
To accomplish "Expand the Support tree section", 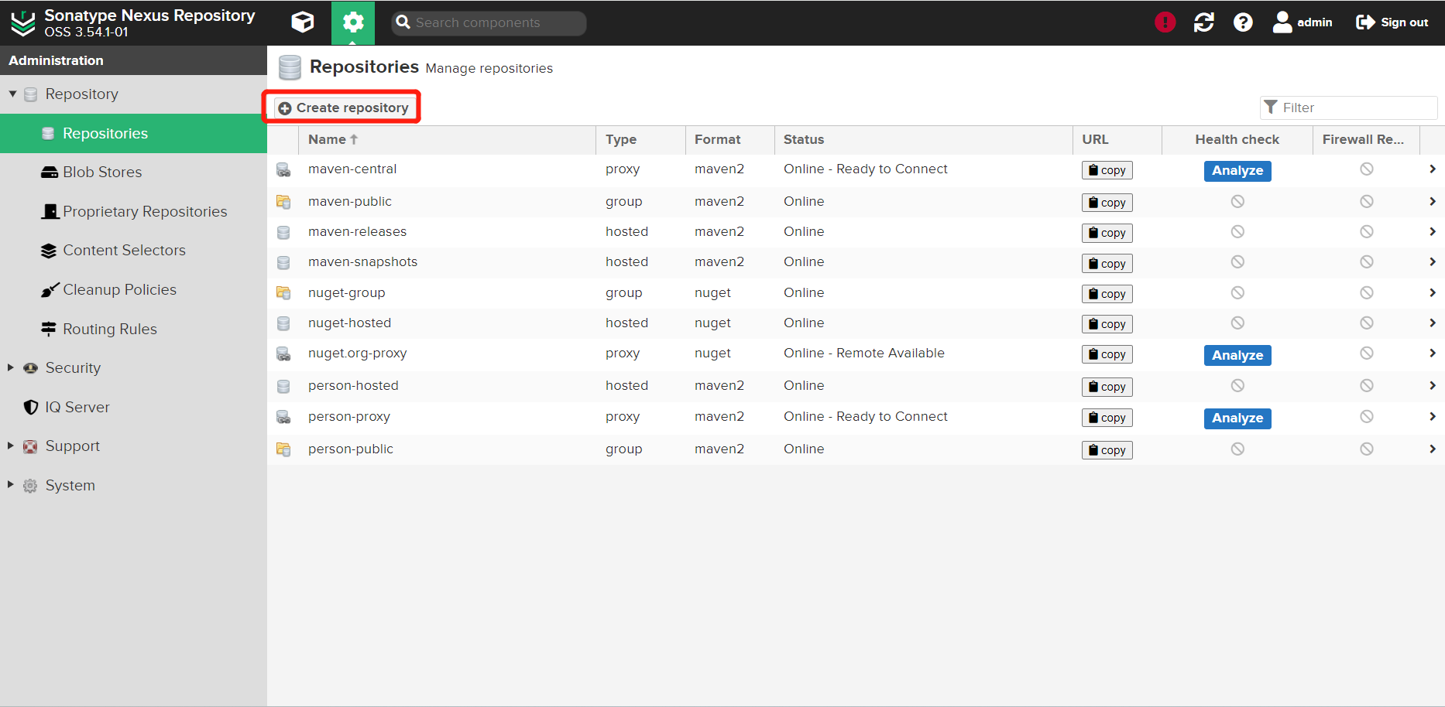I will point(11,446).
